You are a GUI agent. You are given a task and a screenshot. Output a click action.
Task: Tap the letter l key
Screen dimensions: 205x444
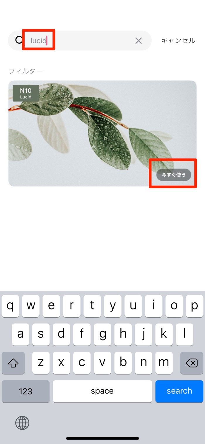point(184,335)
